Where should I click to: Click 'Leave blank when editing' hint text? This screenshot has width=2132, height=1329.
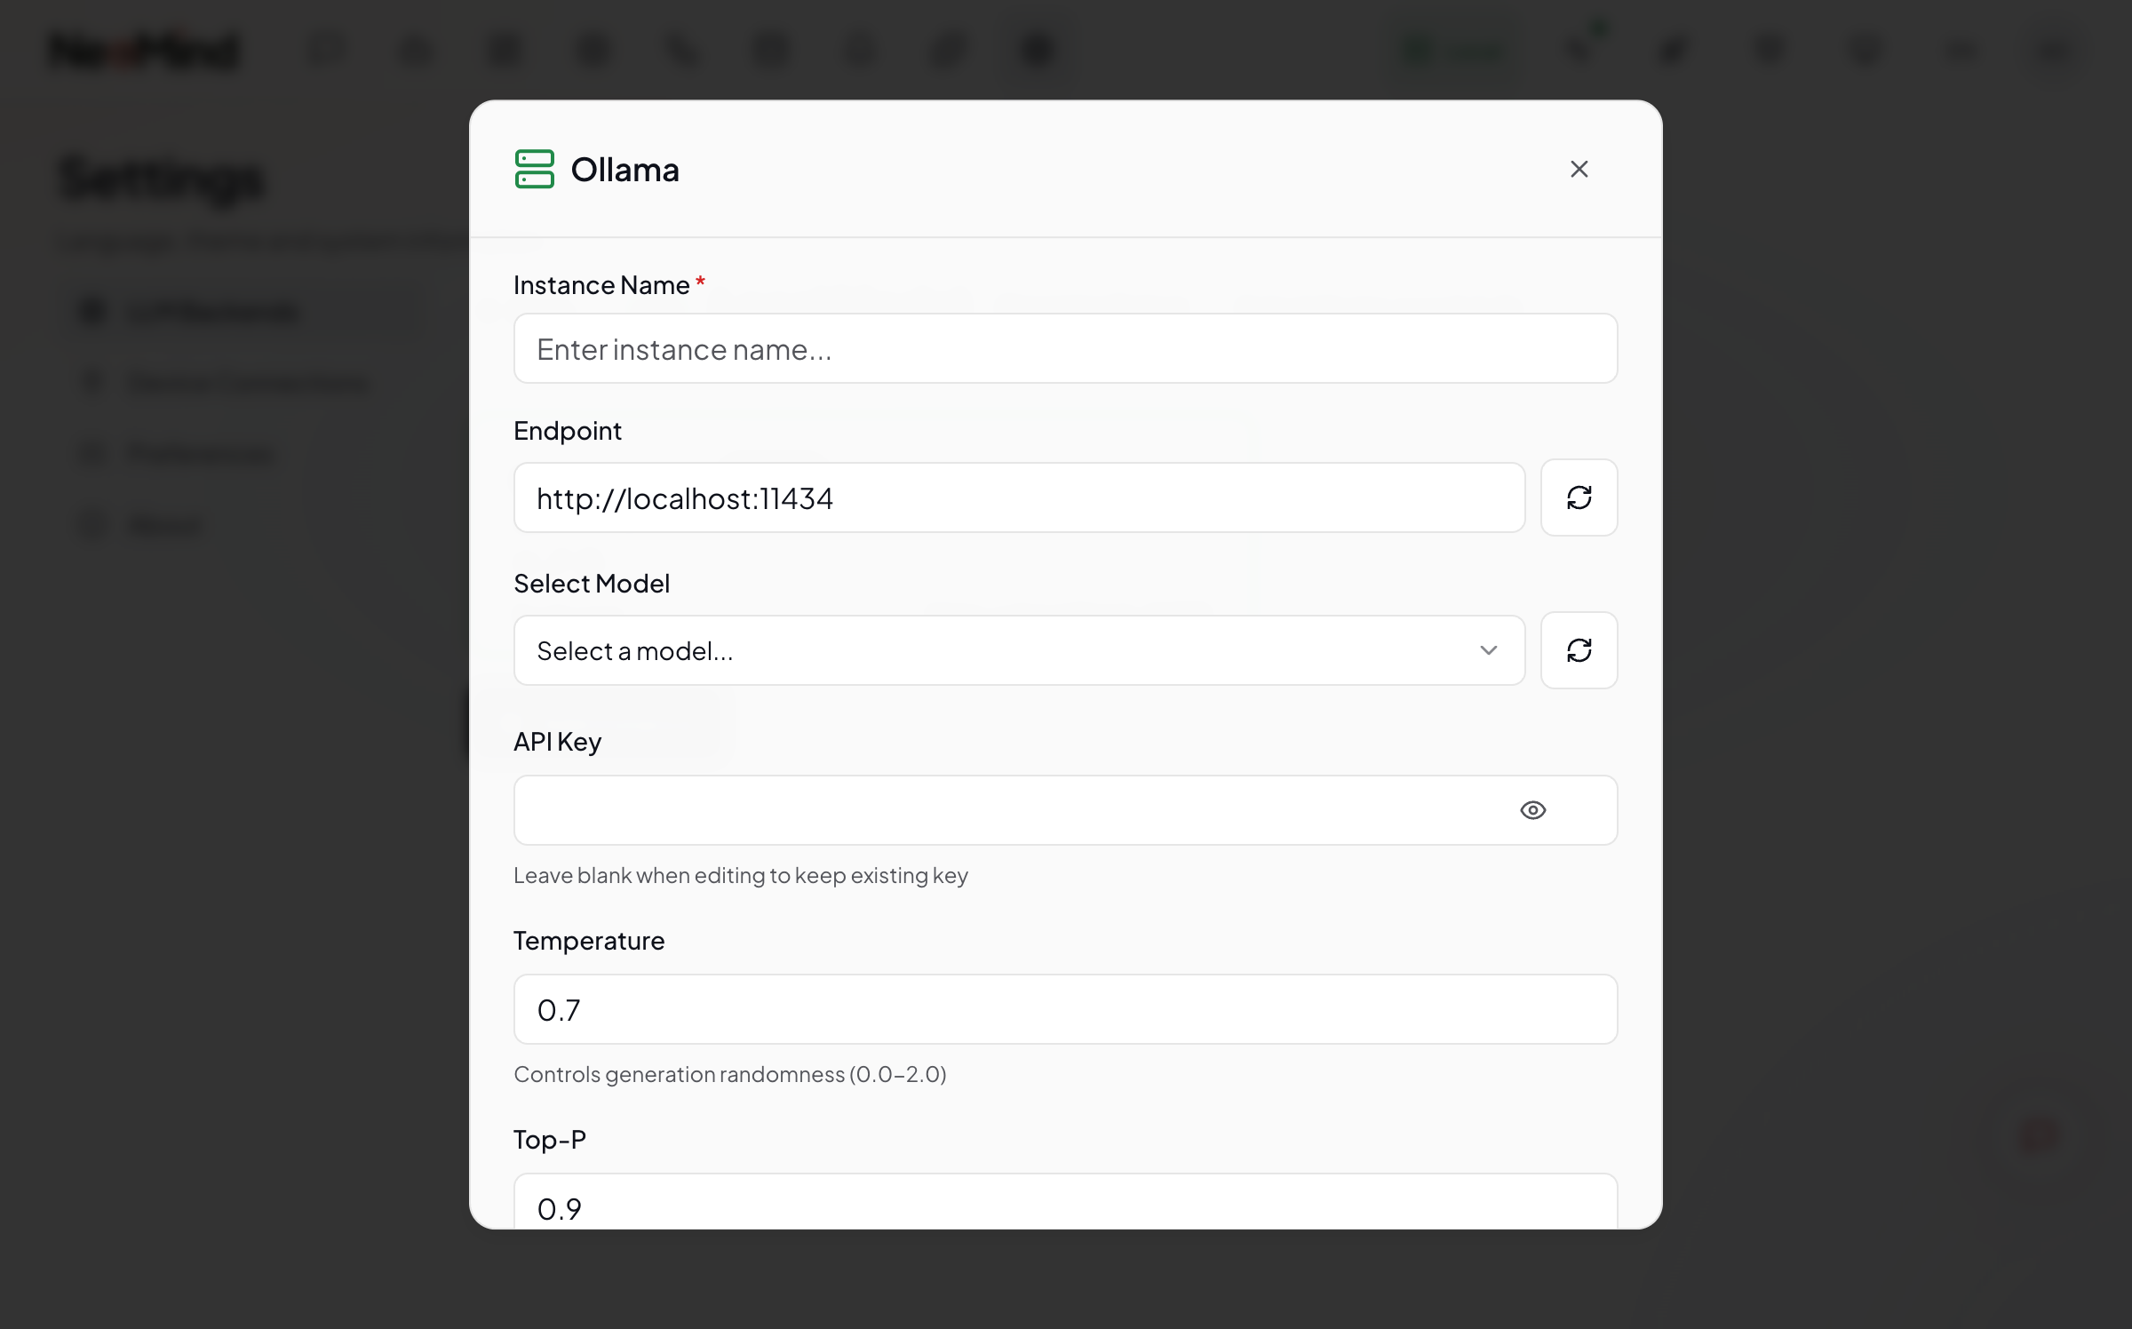pyautogui.click(x=740, y=876)
